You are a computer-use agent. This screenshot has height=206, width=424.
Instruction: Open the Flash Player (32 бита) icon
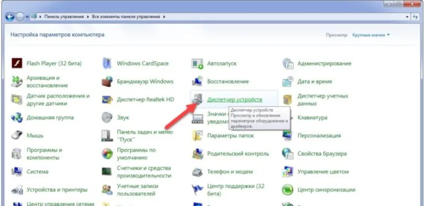coord(17,64)
